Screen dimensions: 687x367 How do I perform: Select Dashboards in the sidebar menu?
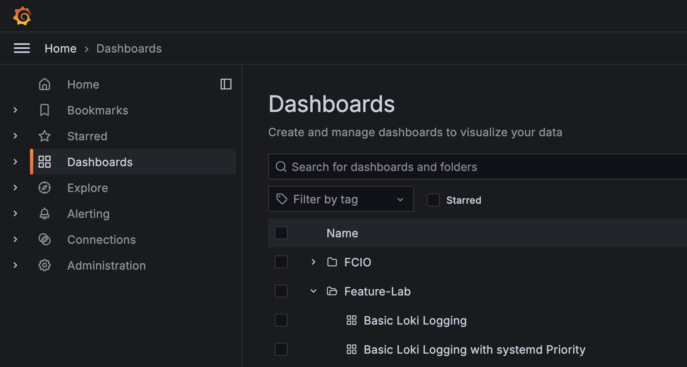pyautogui.click(x=100, y=162)
